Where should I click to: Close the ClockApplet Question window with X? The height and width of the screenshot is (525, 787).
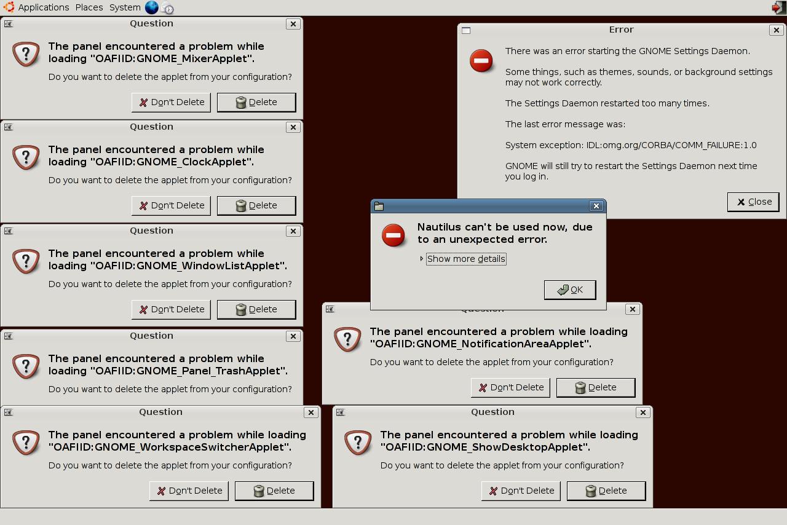click(293, 127)
